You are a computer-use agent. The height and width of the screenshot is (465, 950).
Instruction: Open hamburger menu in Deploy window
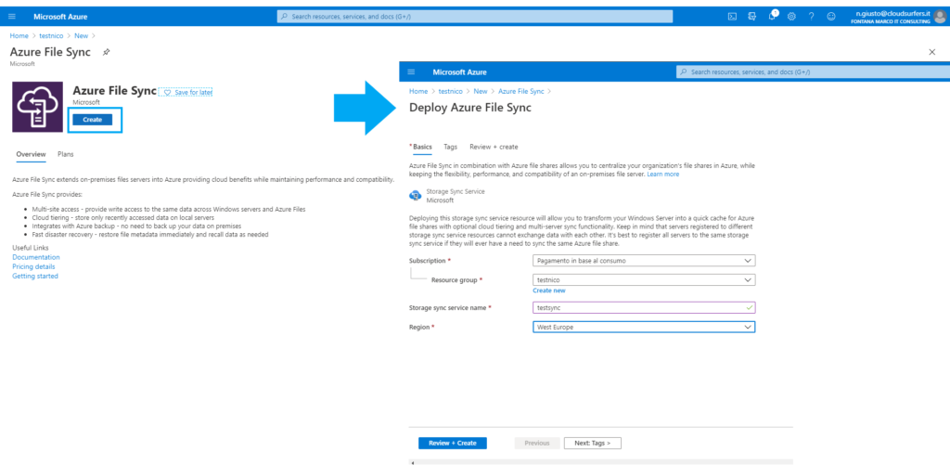pos(411,72)
